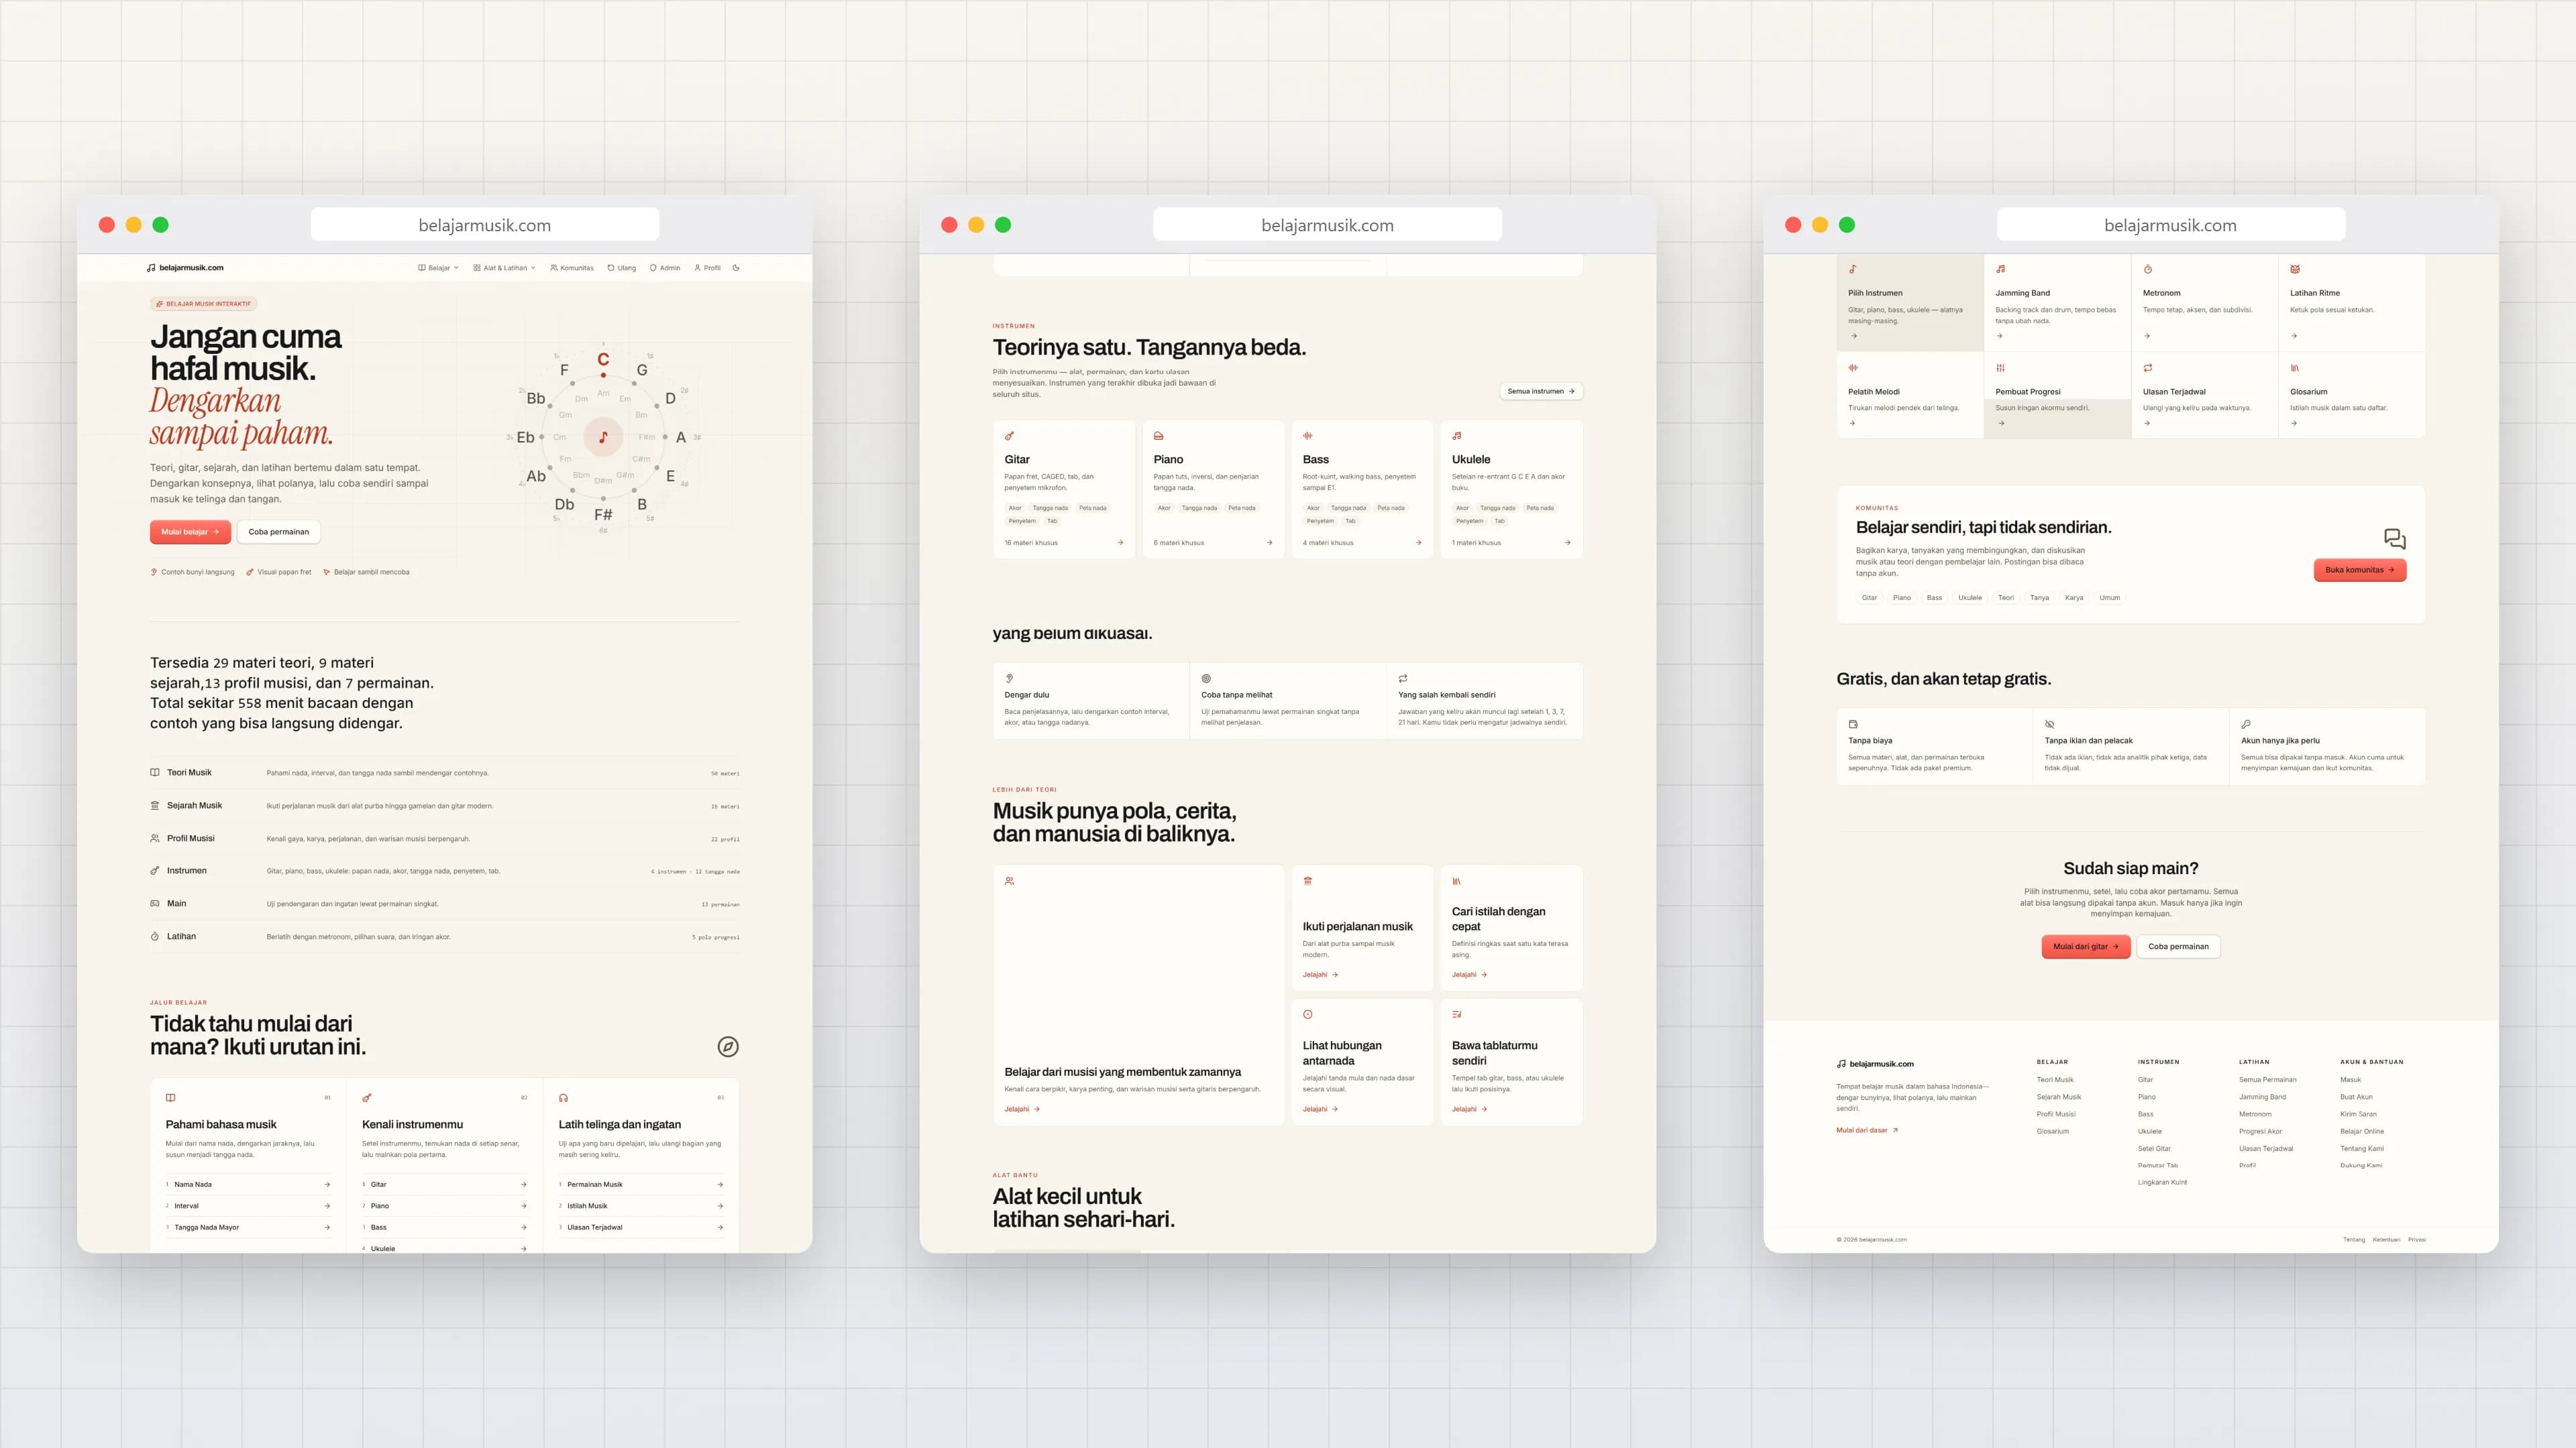This screenshot has width=2576, height=1448.
Task: Click the music note at circle center
Action: 603,436
